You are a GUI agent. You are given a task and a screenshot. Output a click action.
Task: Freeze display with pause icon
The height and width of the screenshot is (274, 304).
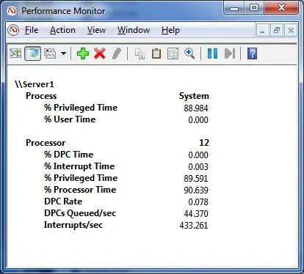tap(212, 53)
